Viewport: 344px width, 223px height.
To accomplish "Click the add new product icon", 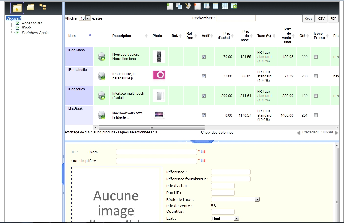I will (170, 6).
